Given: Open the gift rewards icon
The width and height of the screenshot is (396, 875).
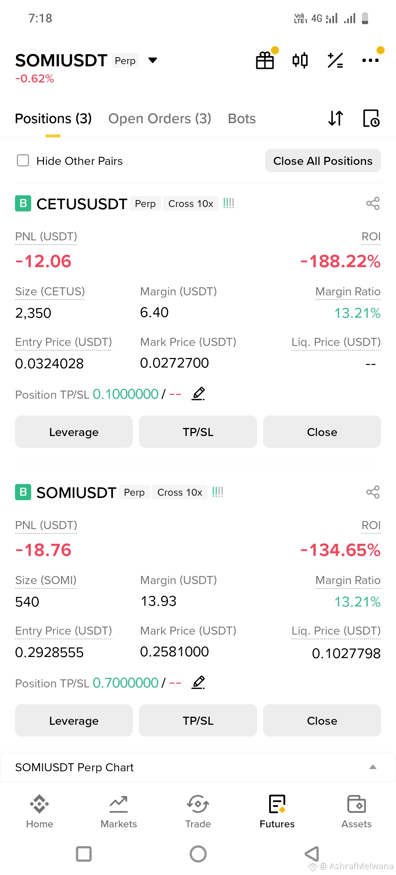Looking at the screenshot, I should pyautogui.click(x=265, y=60).
